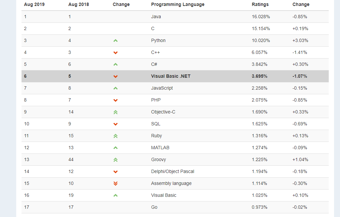Click the Delphi/Object Pascal entry
Image resolution: width=340 pixels, height=217 pixels.
click(172, 172)
